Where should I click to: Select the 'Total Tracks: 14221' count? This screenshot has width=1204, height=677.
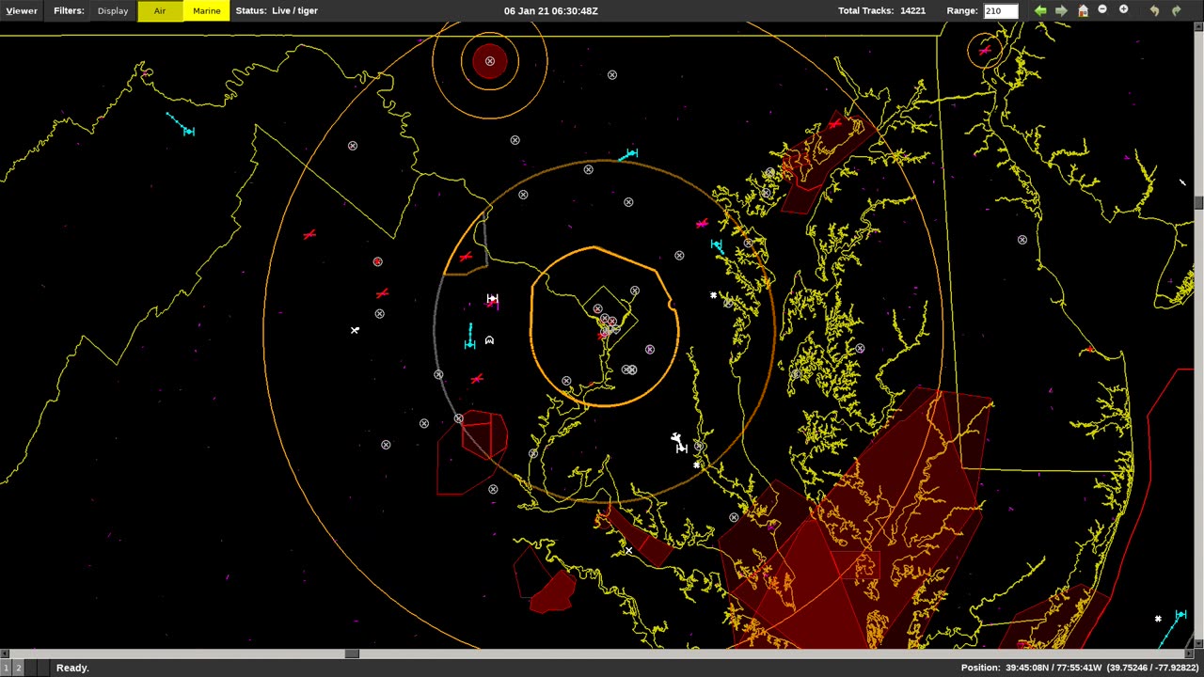[x=881, y=10]
